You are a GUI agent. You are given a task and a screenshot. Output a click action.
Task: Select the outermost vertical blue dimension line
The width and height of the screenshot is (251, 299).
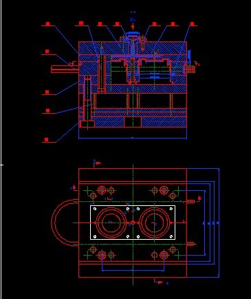(x=219, y=223)
